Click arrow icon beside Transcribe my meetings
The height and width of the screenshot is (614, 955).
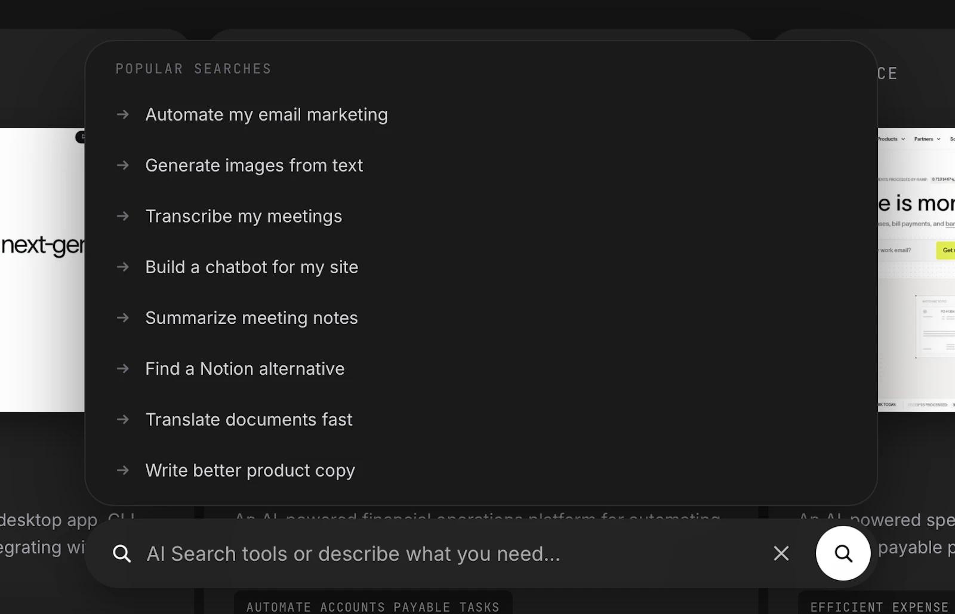pyautogui.click(x=123, y=216)
